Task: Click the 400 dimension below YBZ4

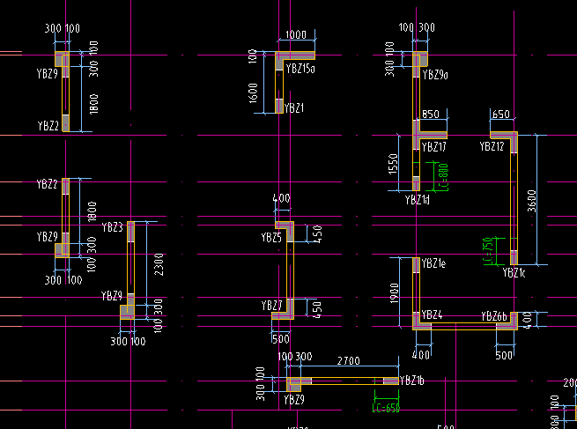Action: [421, 355]
